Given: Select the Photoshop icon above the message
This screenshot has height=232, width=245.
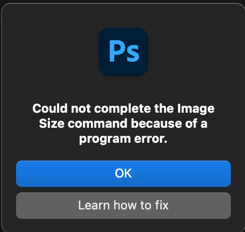Looking at the screenshot, I should [x=123, y=52].
